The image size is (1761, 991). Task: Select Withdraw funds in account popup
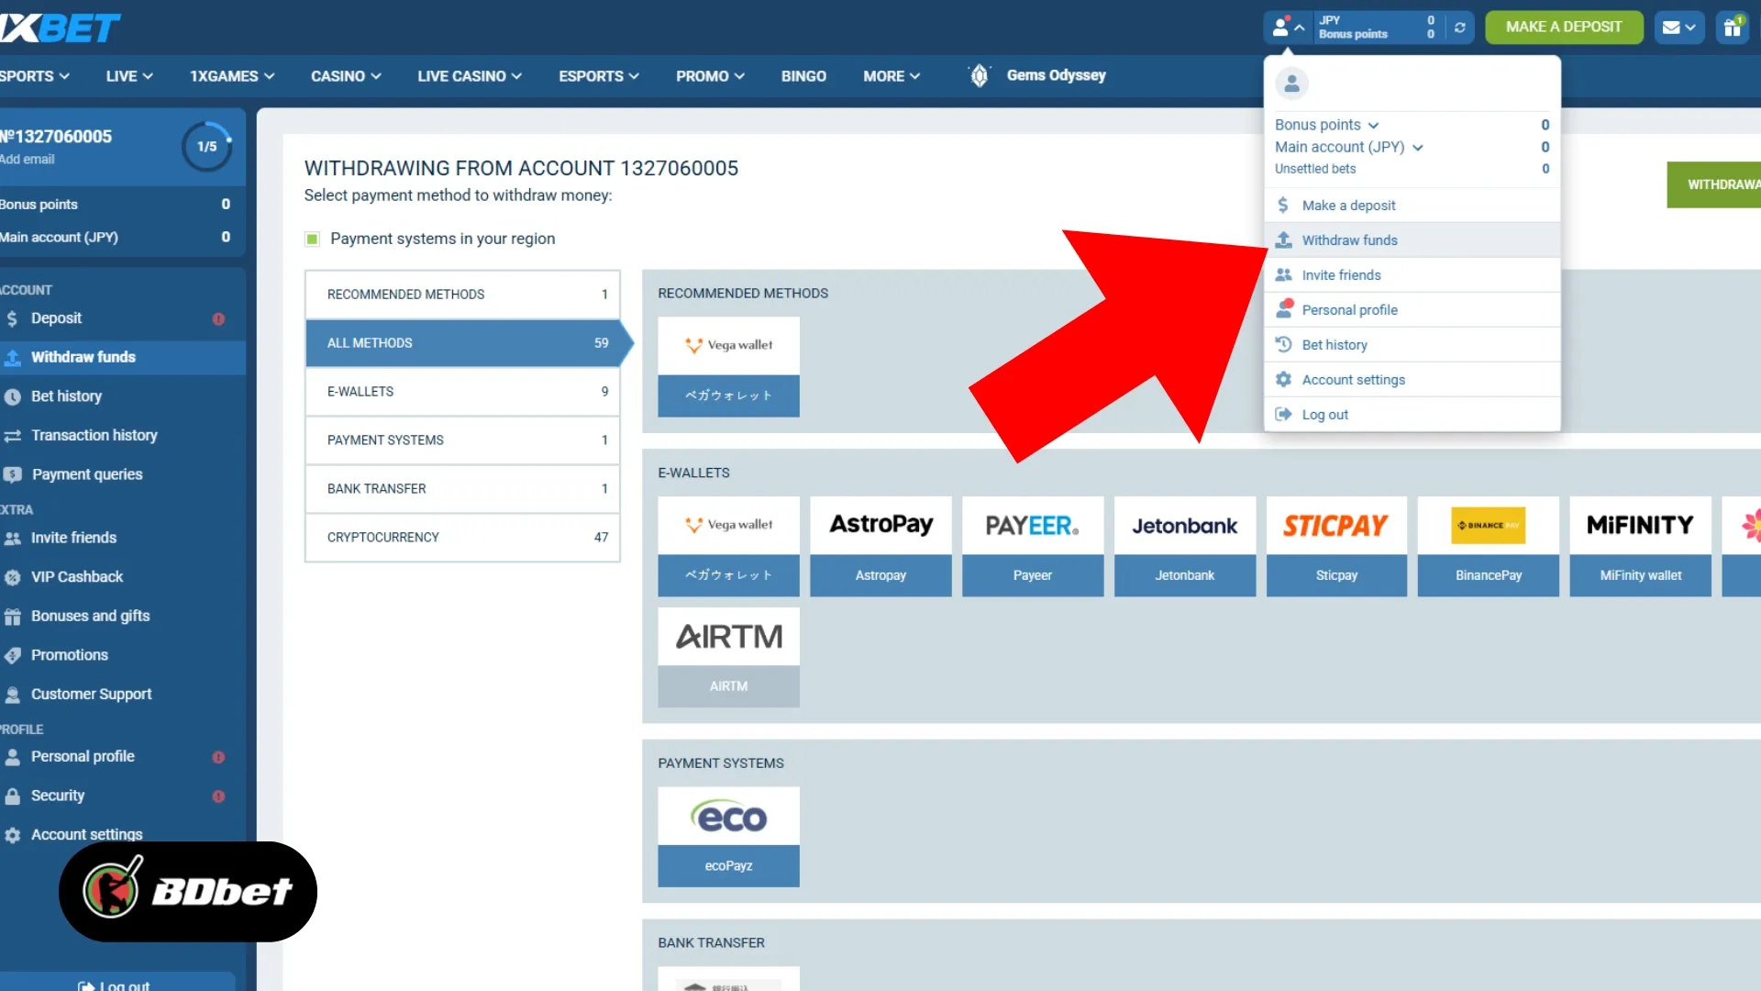(x=1412, y=240)
